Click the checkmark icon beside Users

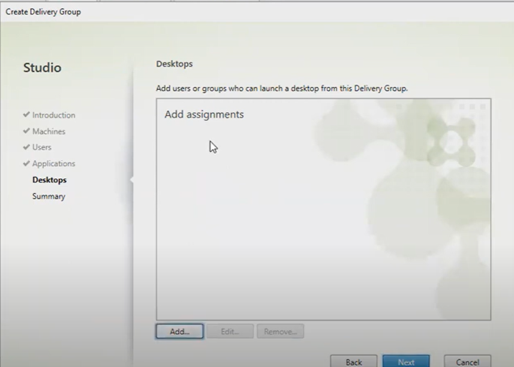(x=26, y=147)
